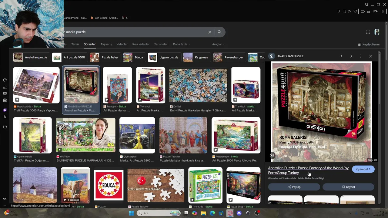Show hidden system tray icons chevron

click(x=350, y=213)
